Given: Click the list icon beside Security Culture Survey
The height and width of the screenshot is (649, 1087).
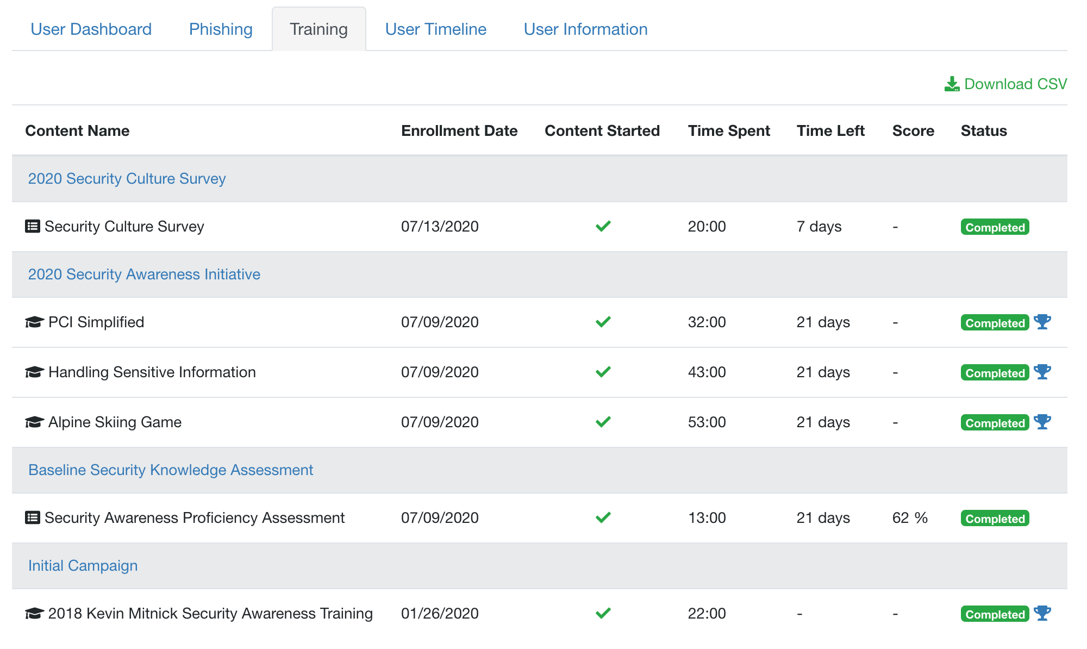Looking at the screenshot, I should coord(33,226).
